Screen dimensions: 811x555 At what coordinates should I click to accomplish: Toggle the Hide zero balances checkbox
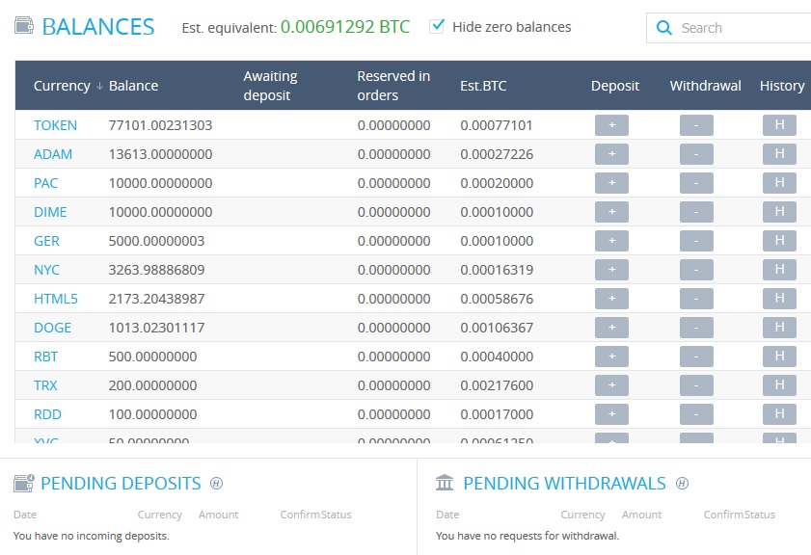tap(438, 26)
